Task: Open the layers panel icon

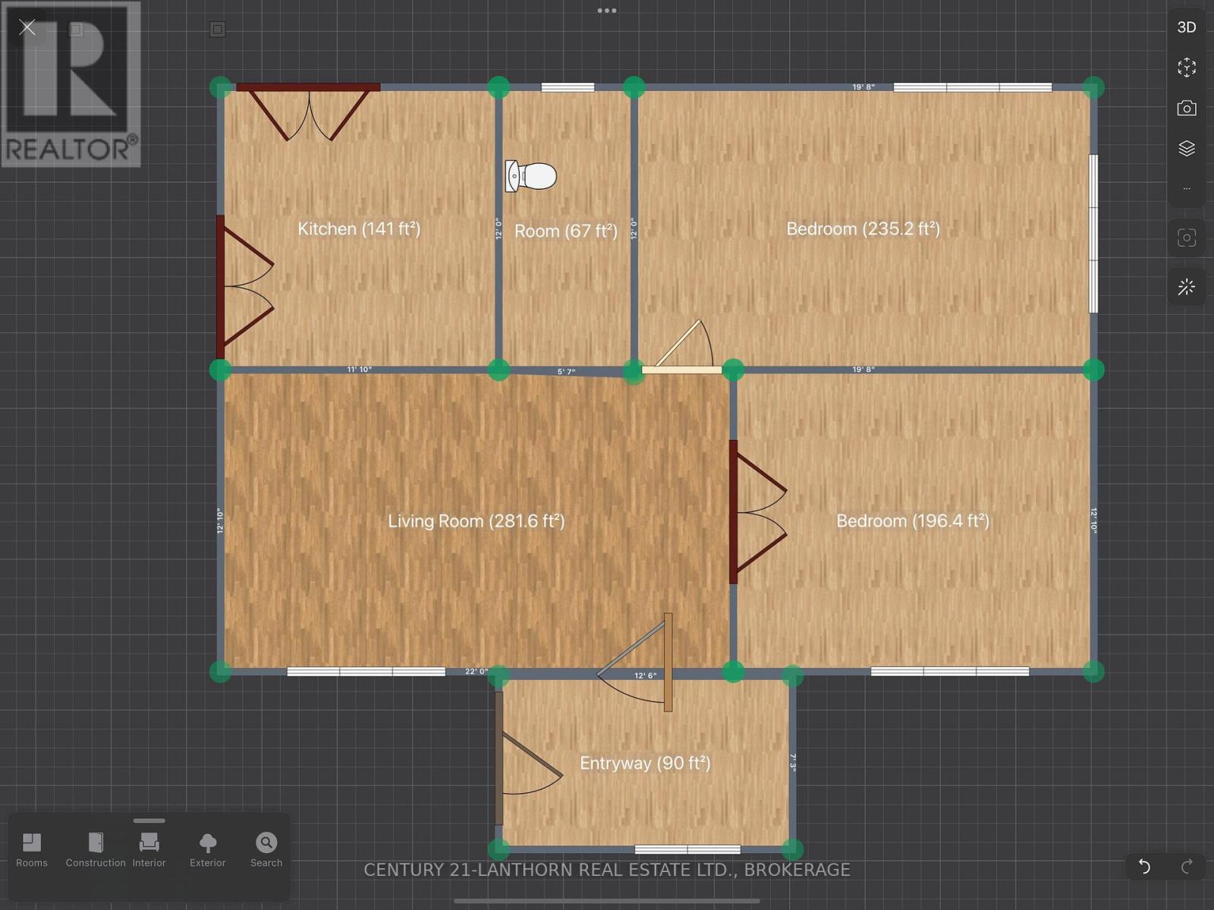Action: [1186, 148]
